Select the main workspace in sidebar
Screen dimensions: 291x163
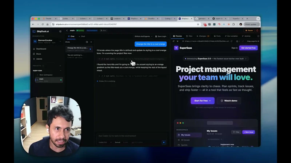[x=49, y=80]
